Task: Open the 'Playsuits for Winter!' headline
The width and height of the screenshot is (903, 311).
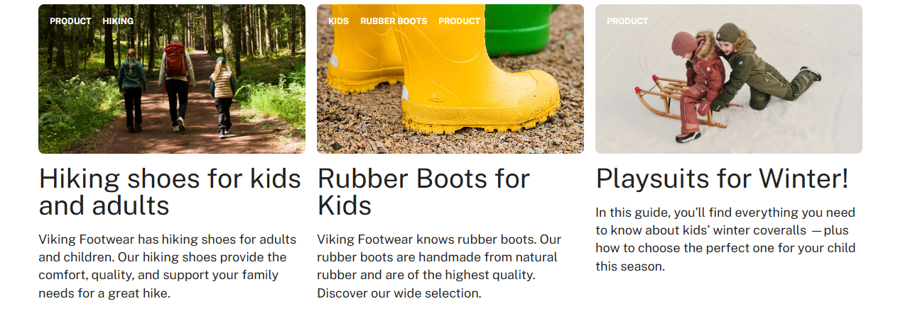Action: point(722,179)
